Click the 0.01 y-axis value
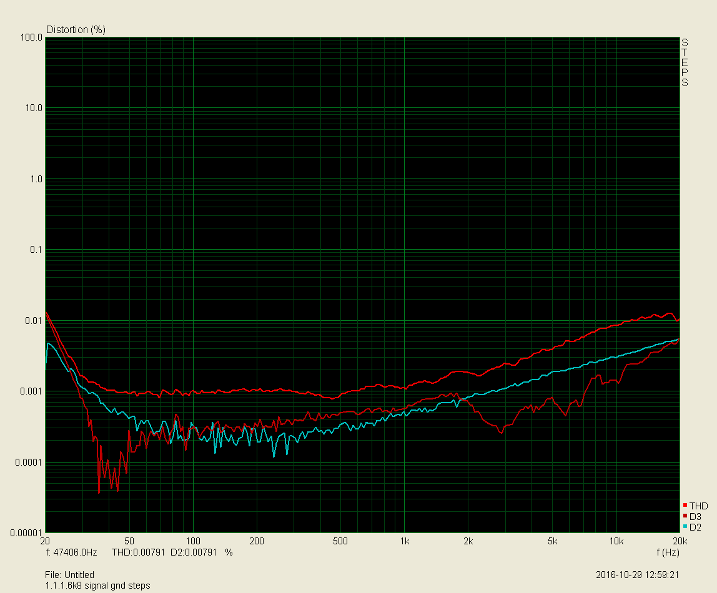 (x=33, y=321)
